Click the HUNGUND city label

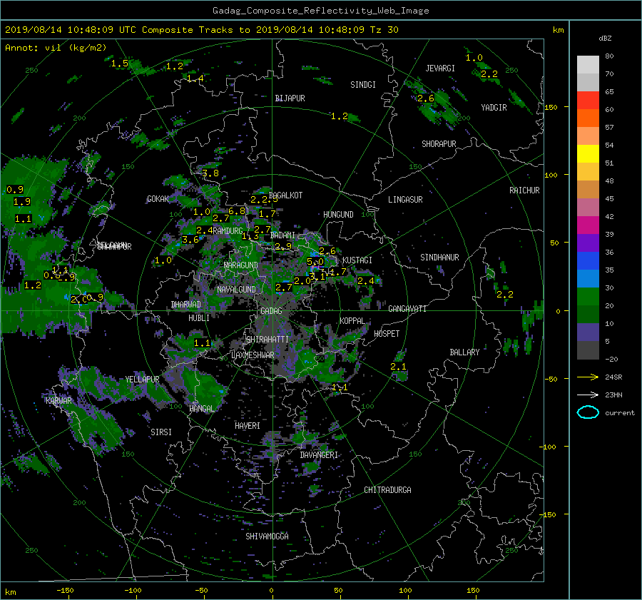click(x=338, y=215)
